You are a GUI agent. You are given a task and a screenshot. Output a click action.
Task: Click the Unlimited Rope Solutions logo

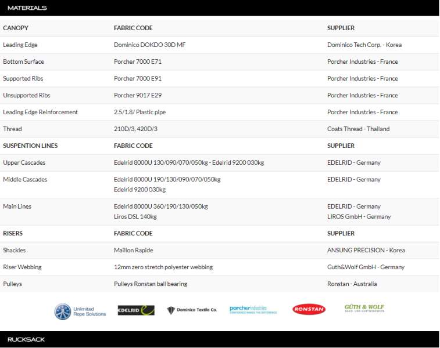click(x=80, y=311)
